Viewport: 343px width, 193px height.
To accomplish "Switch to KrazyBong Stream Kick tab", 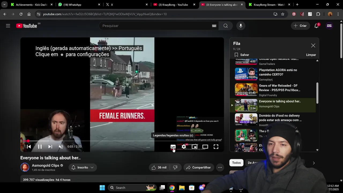I will [x=270, y=5].
